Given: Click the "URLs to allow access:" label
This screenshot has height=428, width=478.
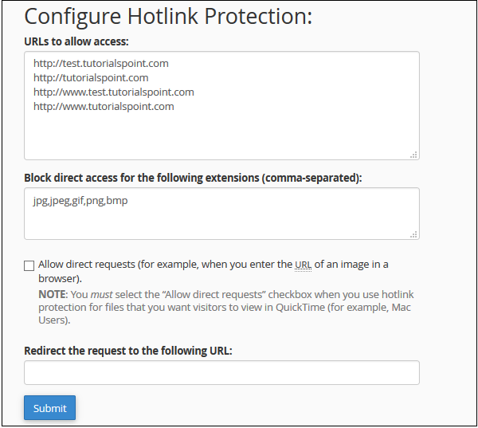Looking at the screenshot, I should point(76,41).
